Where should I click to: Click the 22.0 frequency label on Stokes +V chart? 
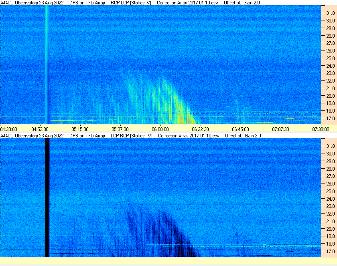point(331,214)
